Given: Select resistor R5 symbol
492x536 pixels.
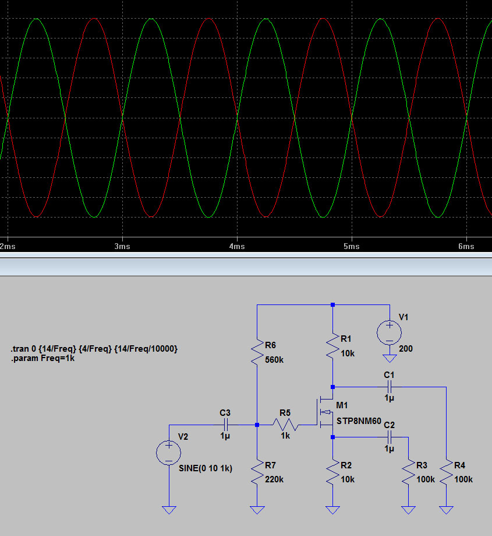Looking at the screenshot, I should coord(285,425).
